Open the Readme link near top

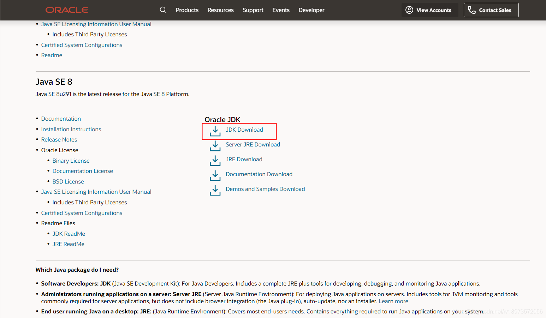coord(52,55)
